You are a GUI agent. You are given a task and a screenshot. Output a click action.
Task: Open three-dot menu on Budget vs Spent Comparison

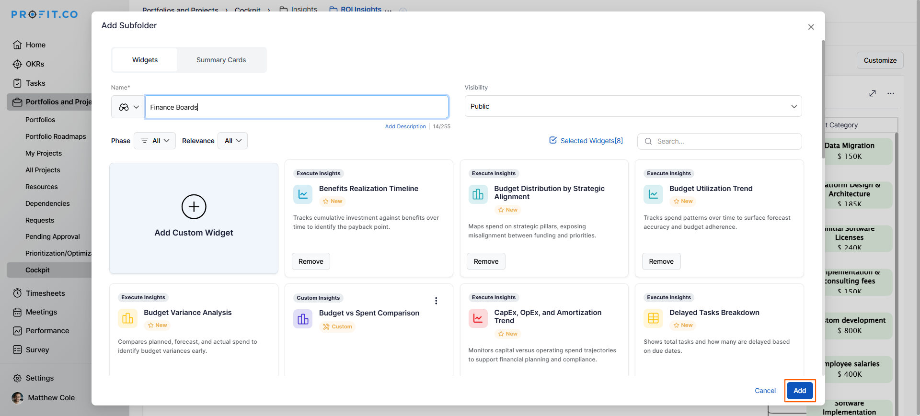436,301
